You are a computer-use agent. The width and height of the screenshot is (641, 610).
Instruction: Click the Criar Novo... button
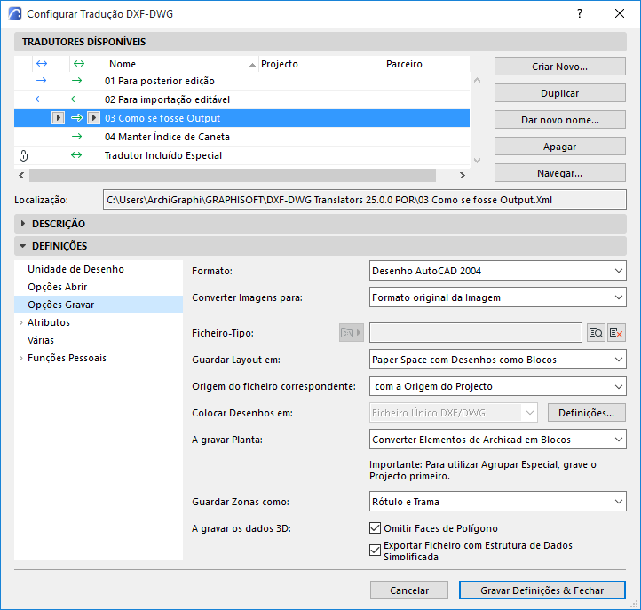[x=559, y=67]
